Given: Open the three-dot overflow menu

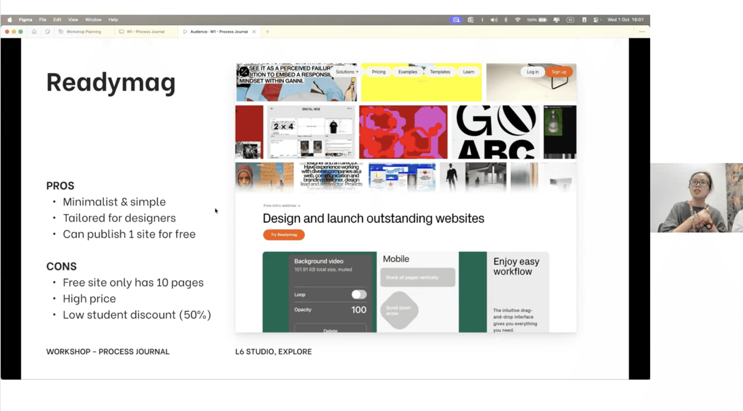Looking at the screenshot, I should [642, 32].
